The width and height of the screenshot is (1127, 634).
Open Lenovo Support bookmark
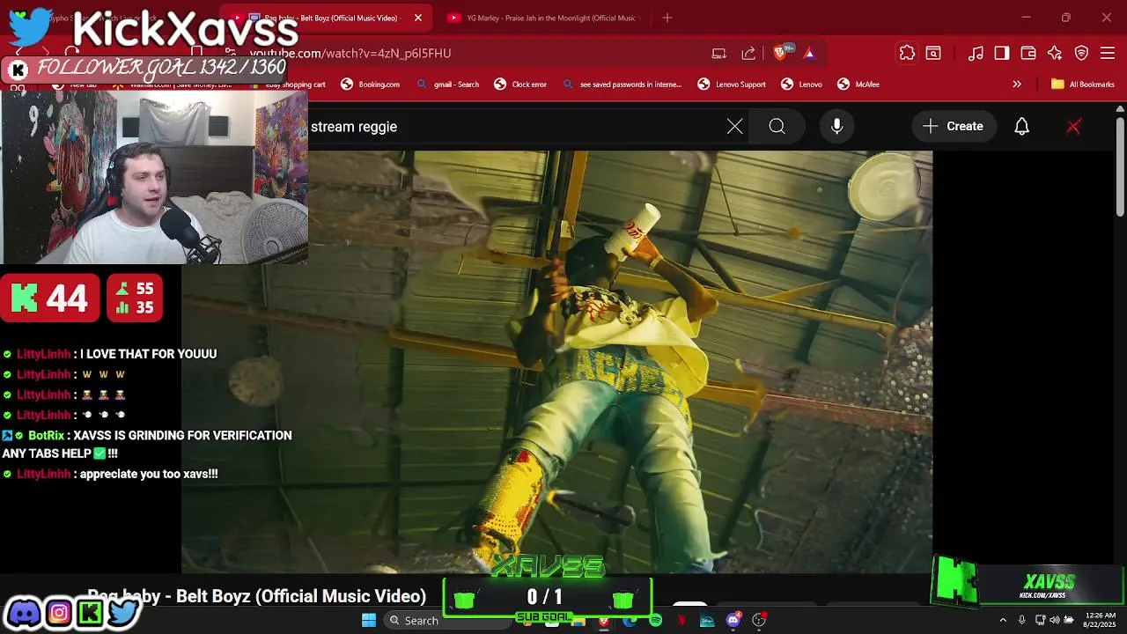(731, 85)
